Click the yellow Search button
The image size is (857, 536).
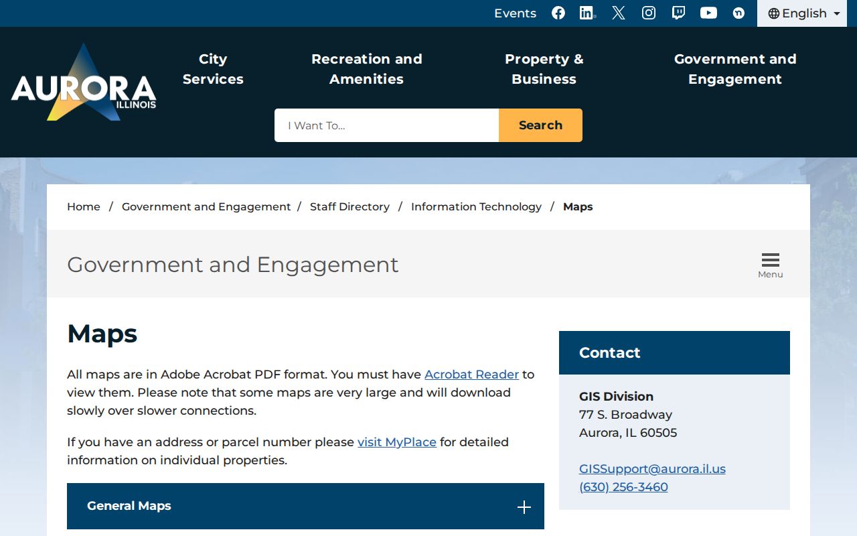point(540,125)
